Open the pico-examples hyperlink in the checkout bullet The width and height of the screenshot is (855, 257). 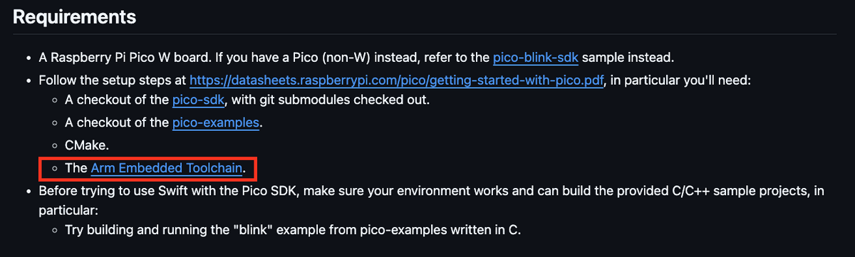pos(216,123)
